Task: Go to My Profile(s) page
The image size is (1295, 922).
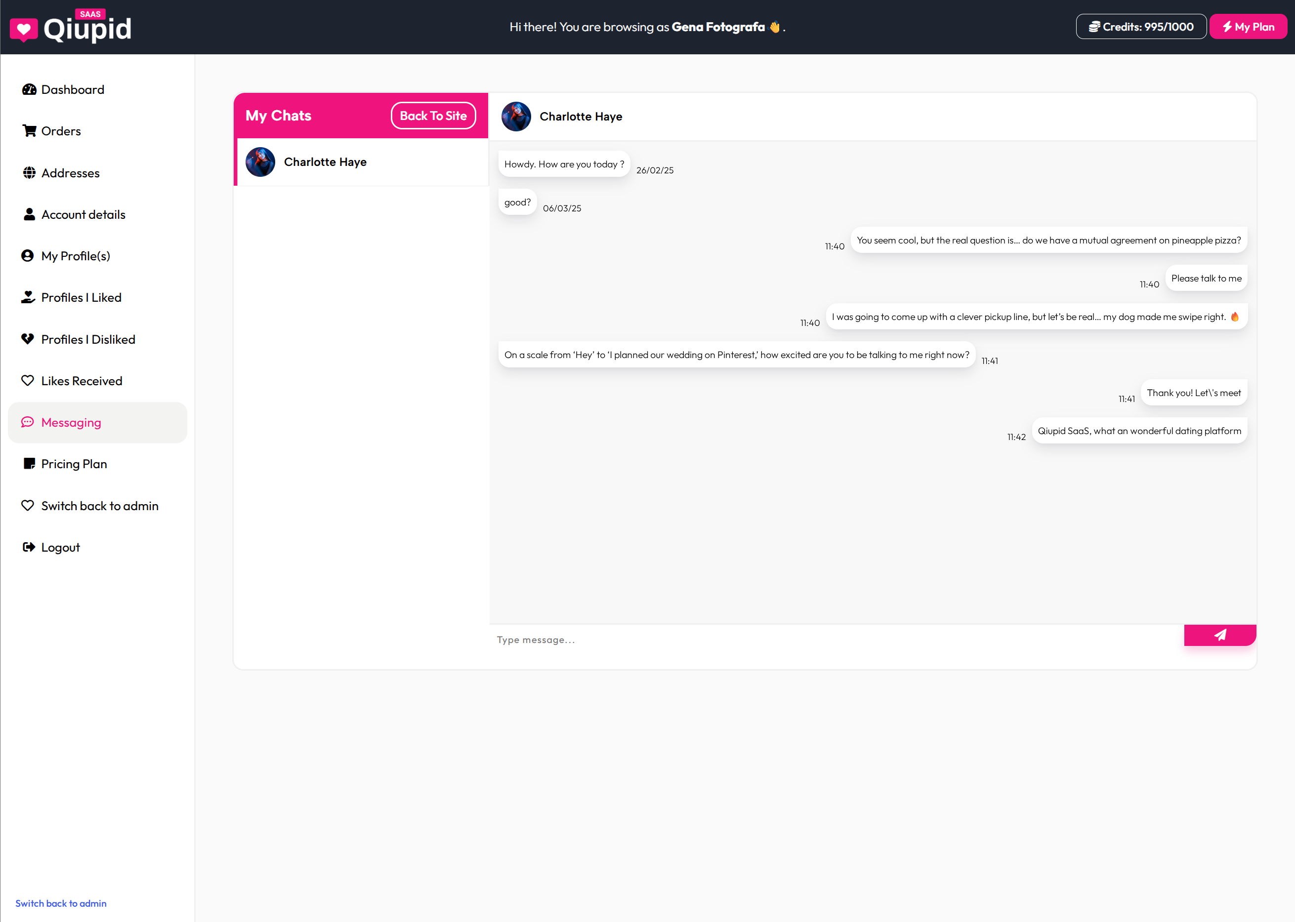Action: [x=76, y=256]
